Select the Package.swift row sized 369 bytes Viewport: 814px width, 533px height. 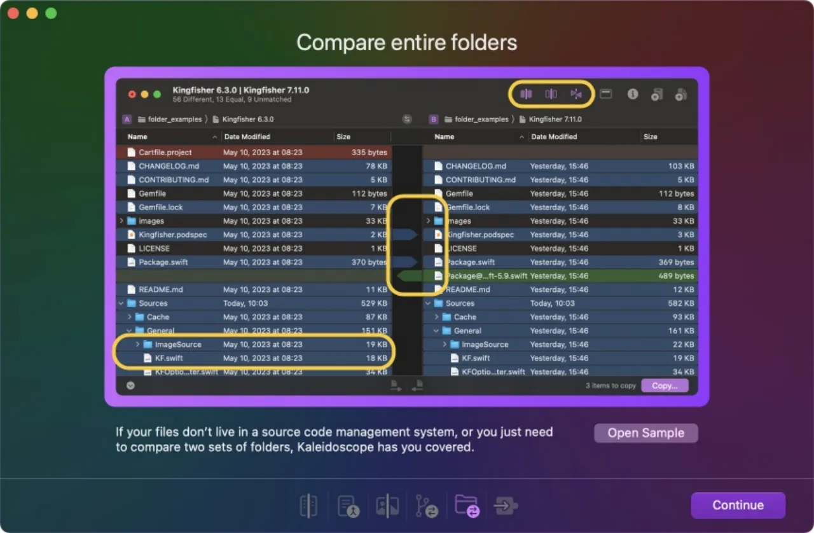[x=560, y=262]
